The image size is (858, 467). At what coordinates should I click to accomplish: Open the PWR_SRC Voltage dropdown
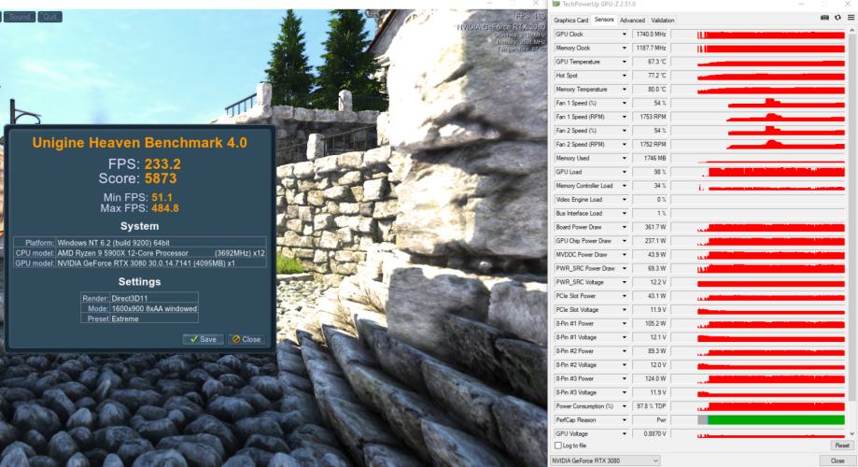[624, 282]
